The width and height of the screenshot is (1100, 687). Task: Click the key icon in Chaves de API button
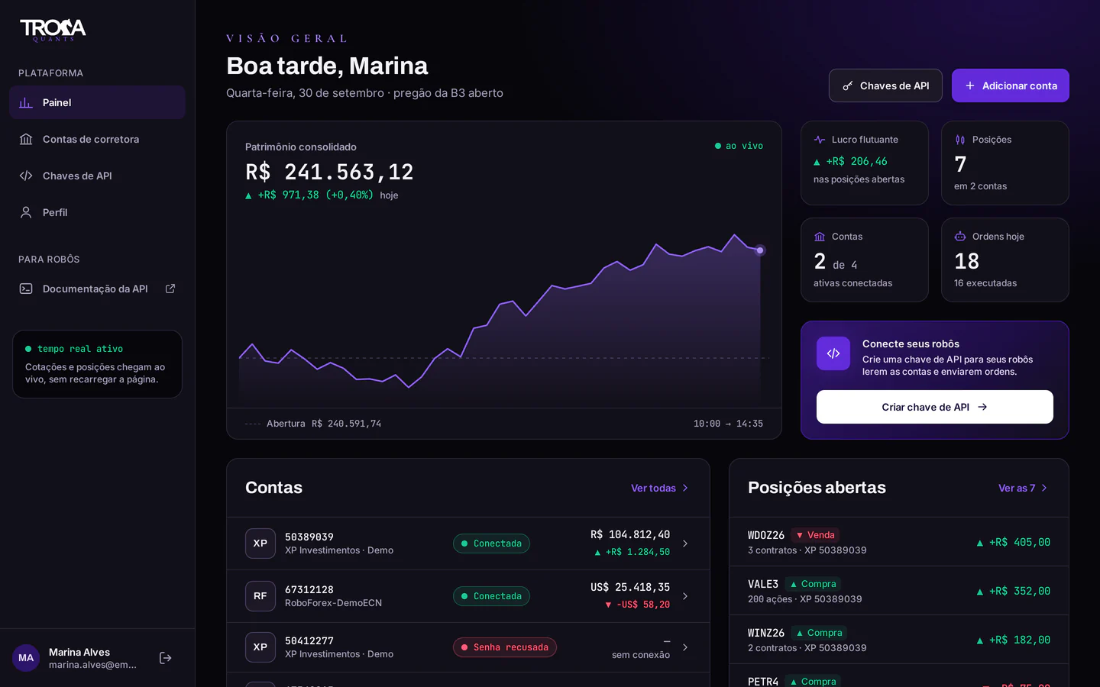[x=847, y=86]
